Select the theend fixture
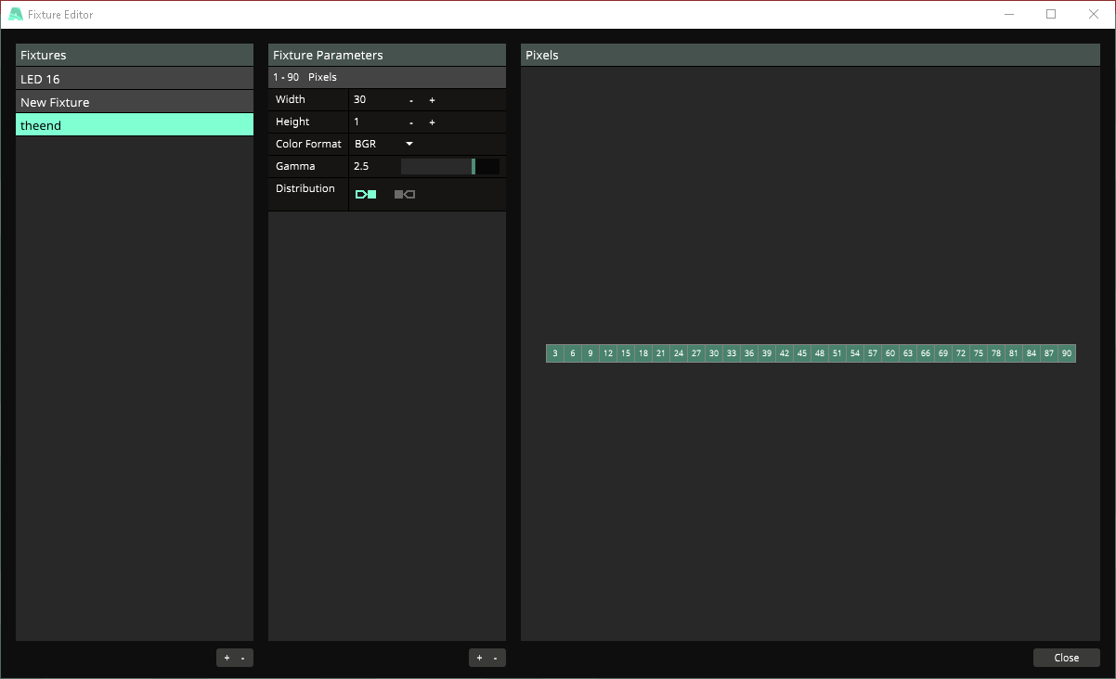The width and height of the screenshot is (1116, 679). point(134,125)
